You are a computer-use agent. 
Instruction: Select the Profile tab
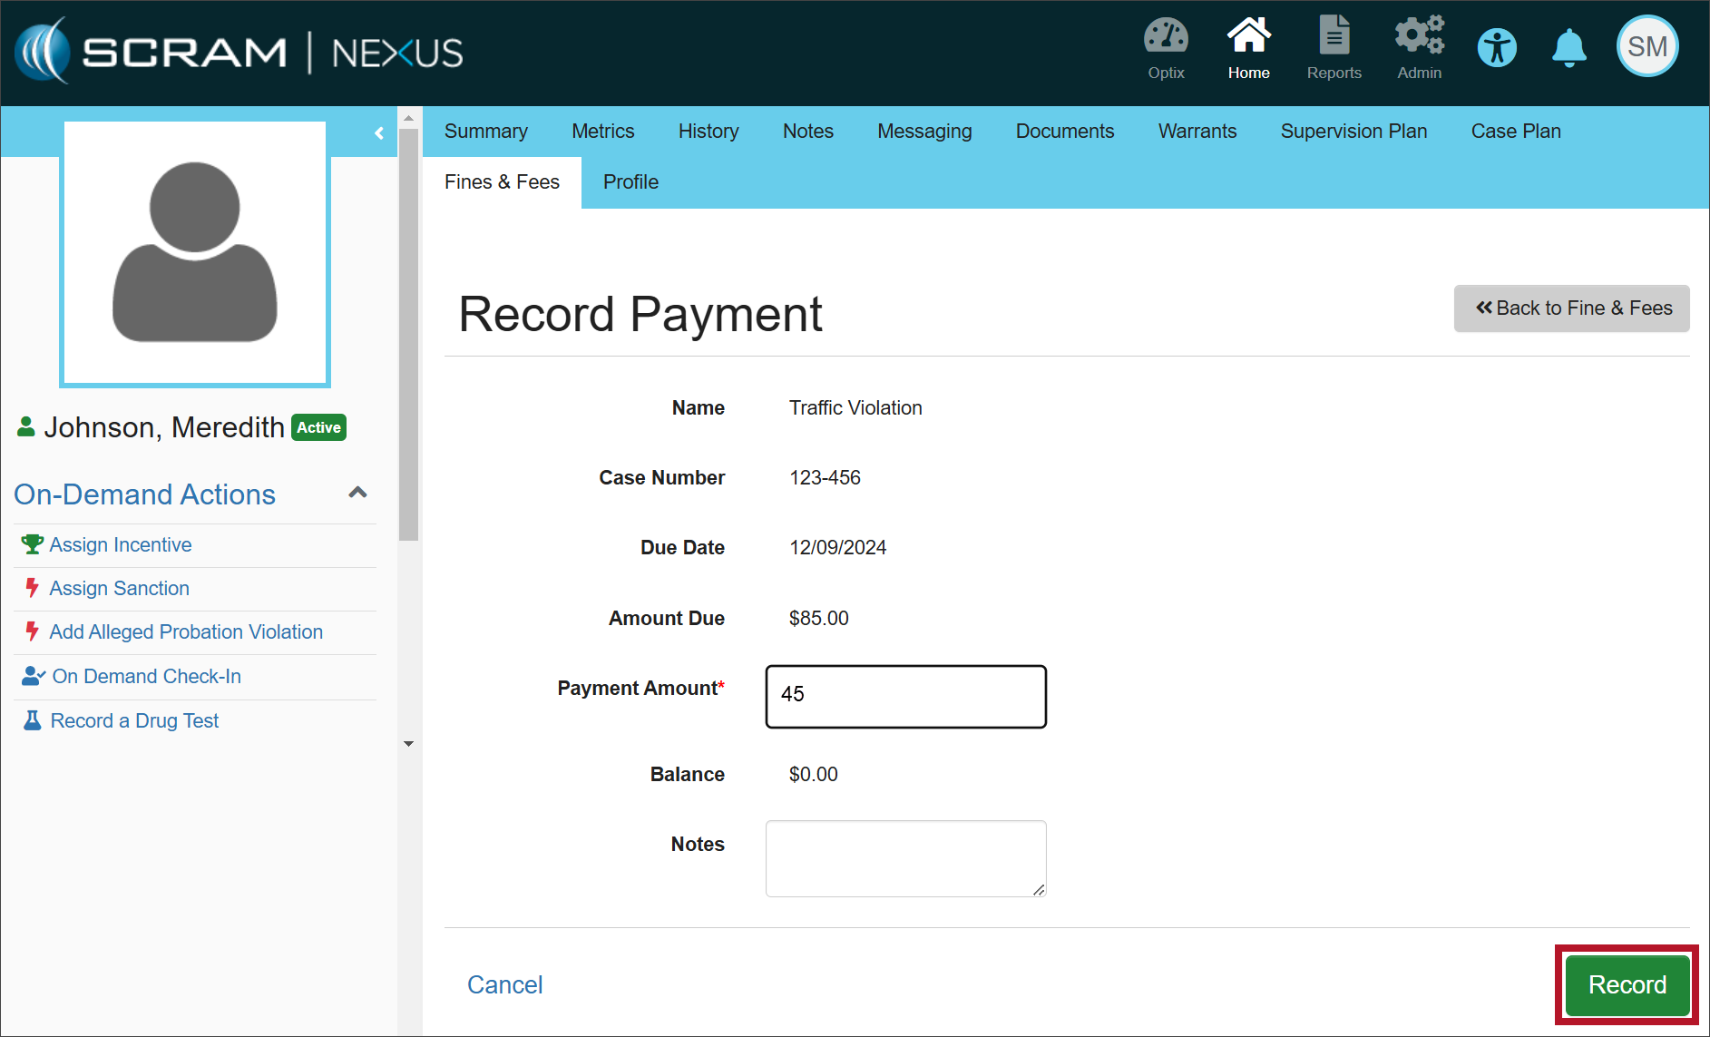[x=630, y=182]
